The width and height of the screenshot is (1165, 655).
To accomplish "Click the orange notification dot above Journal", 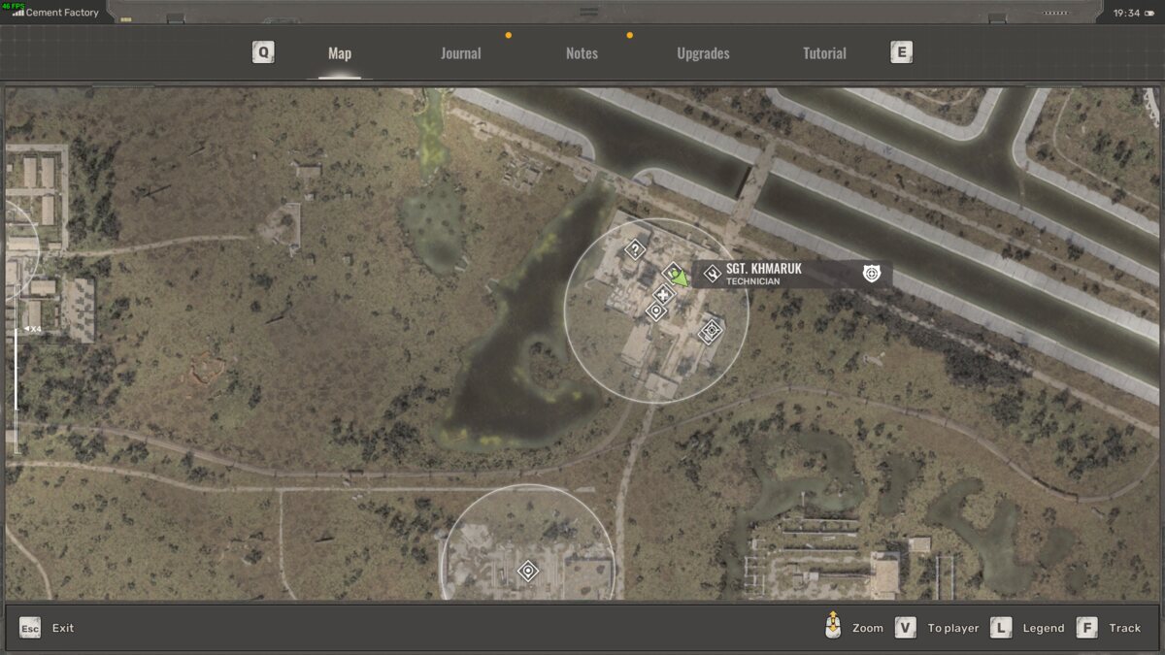I will click(x=508, y=35).
